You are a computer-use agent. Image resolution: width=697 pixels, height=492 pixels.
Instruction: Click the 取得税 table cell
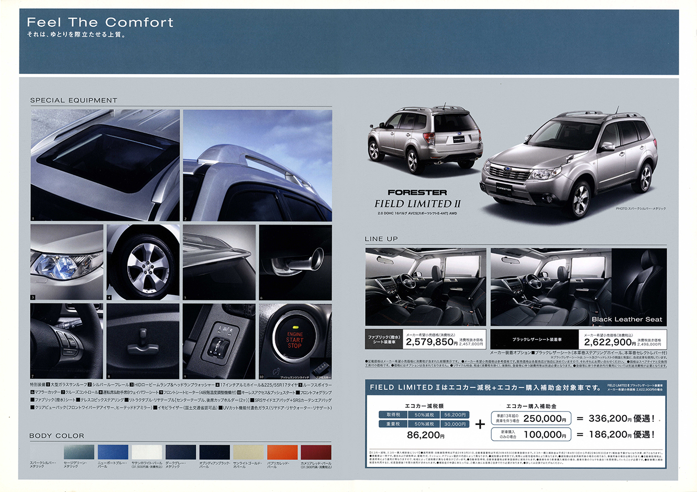click(x=393, y=415)
